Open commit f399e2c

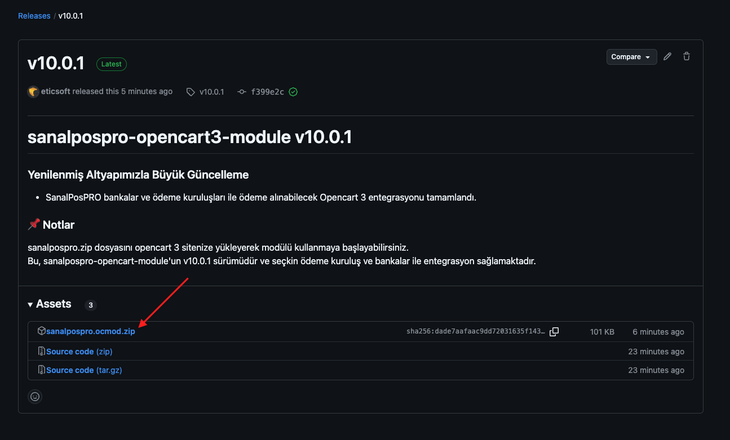coord(267,92)
